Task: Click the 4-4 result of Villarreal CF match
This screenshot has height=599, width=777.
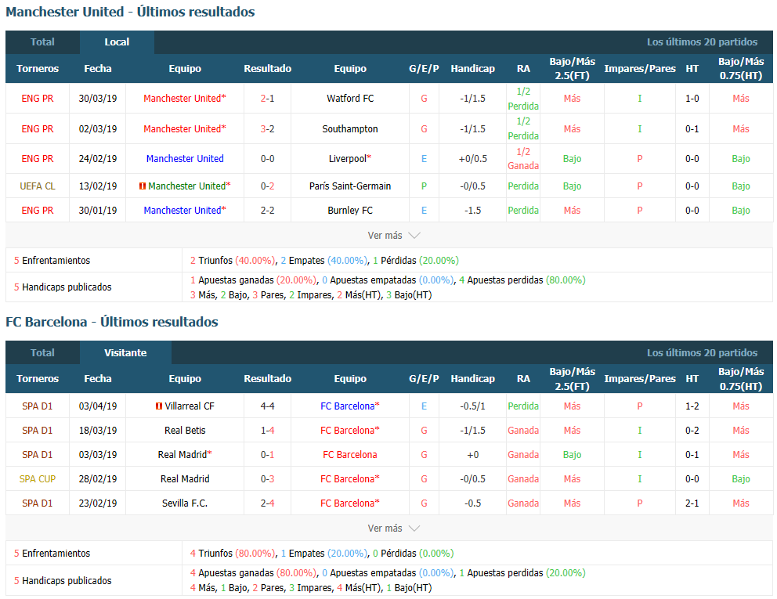Action: [268, 406]
